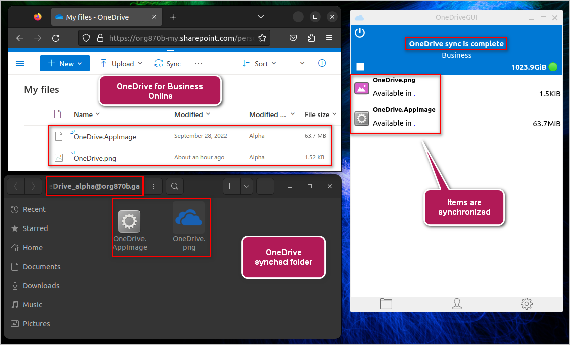The height and width of the screenshot is (345, 570).
Task: Click the OneDriveGUI power button
Action: click(360, 33)
